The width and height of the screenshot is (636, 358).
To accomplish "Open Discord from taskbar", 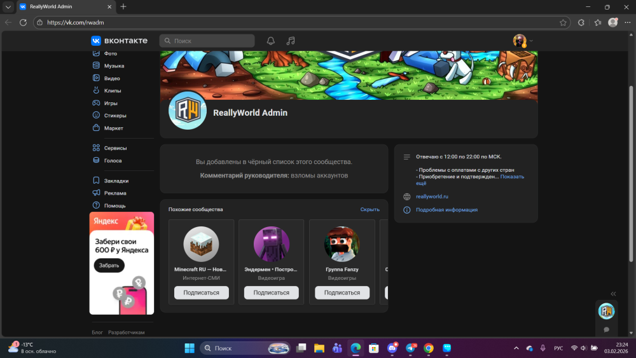I will pyautogui.click(x=392, y=348).
